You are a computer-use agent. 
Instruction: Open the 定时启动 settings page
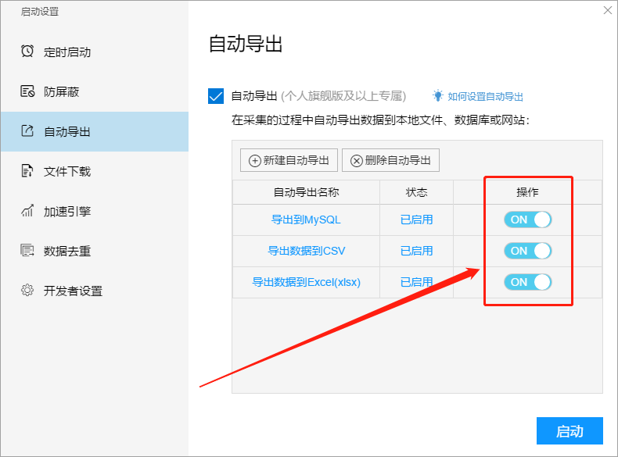95,52
